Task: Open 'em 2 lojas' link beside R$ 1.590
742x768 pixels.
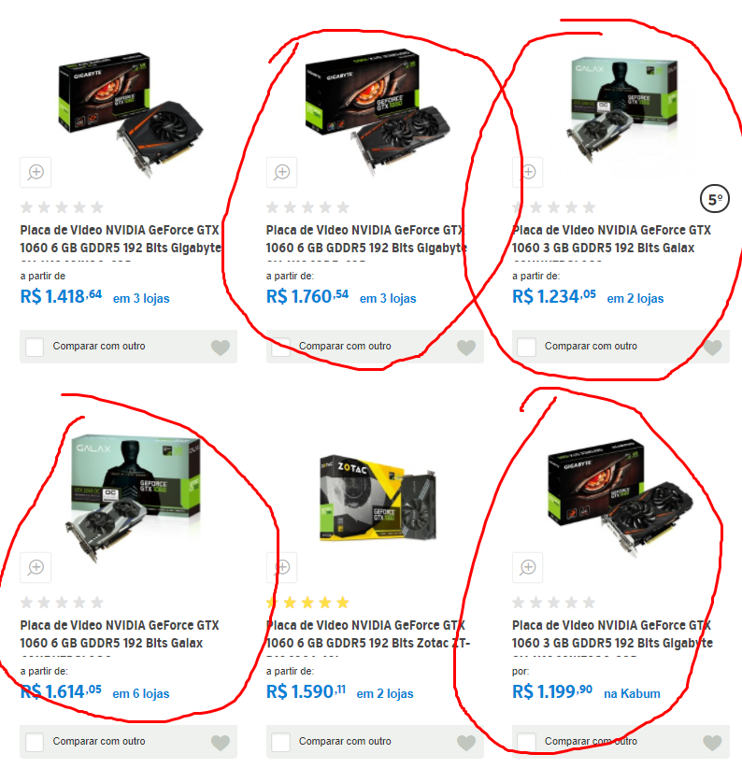Action: click(385, 693)
